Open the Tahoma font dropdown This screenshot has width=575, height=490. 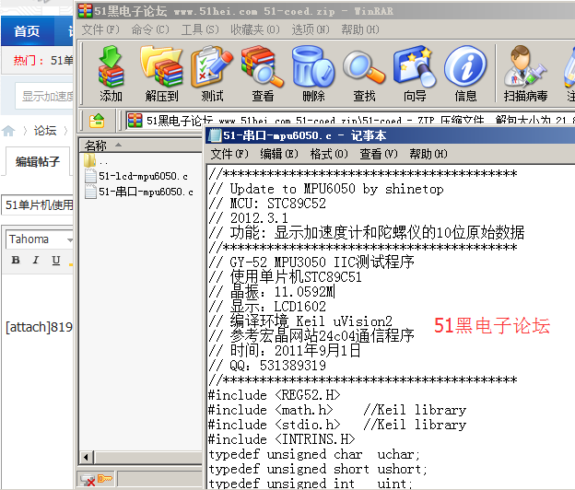[70, 240]
